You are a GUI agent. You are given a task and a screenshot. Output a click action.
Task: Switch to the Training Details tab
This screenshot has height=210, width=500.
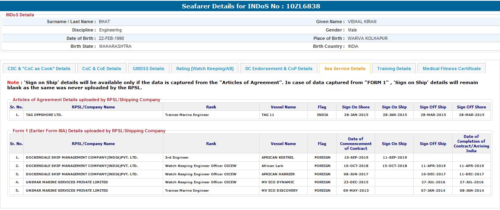394,69
